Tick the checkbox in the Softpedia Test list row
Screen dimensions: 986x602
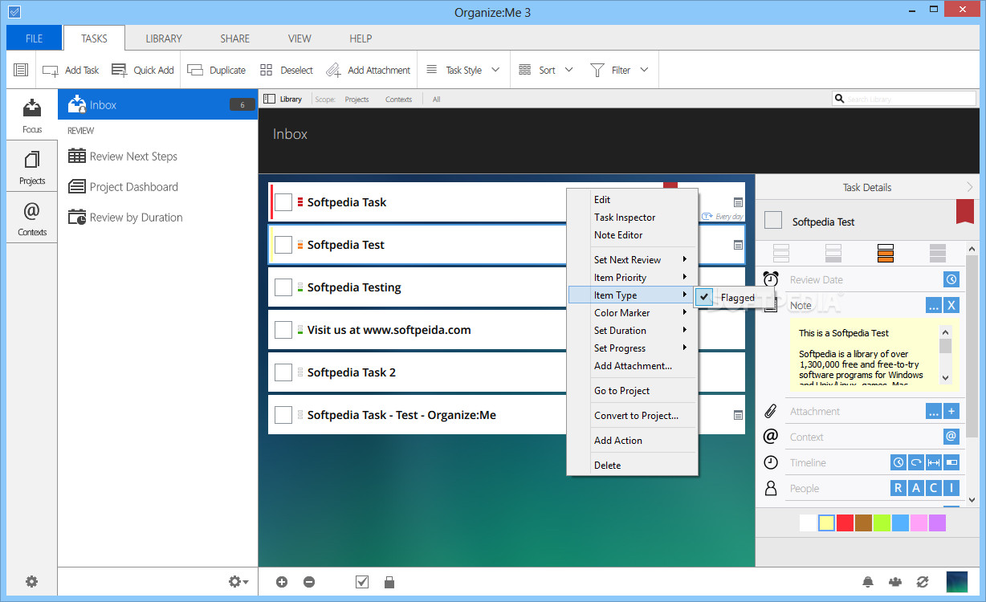283,245
